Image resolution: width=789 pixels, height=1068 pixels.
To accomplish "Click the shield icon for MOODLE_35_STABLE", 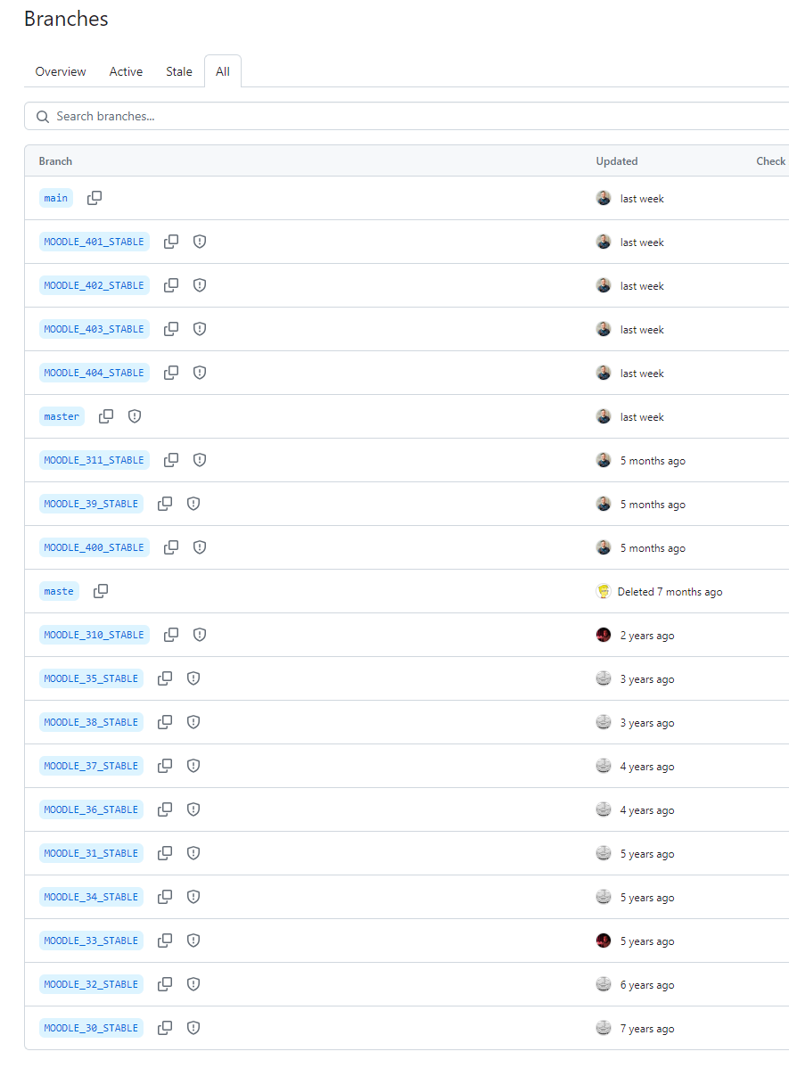I will click(x=193, y=678).
